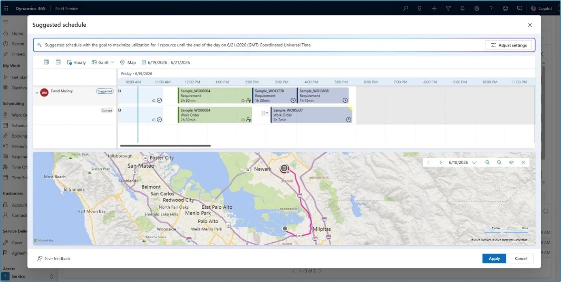Click the Friday - 6/19/2026 date label
The width and height of the screenshot is (561, 282).
click(137, 74)
